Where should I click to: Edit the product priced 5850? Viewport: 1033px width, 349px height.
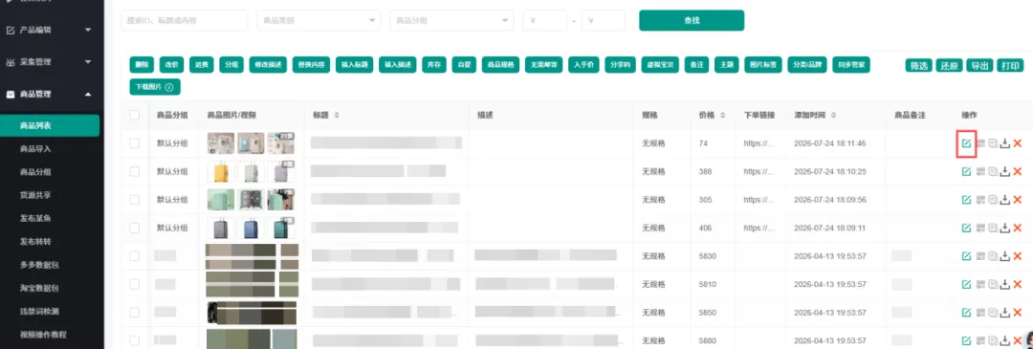click(966, 312)
